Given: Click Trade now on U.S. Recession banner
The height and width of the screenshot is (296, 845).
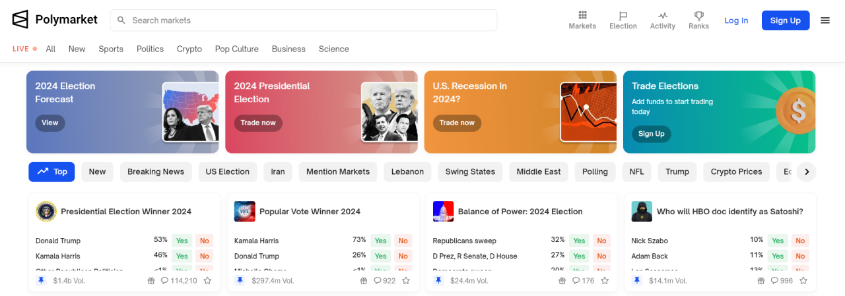Looking at the screenshot, I should 457,123.
